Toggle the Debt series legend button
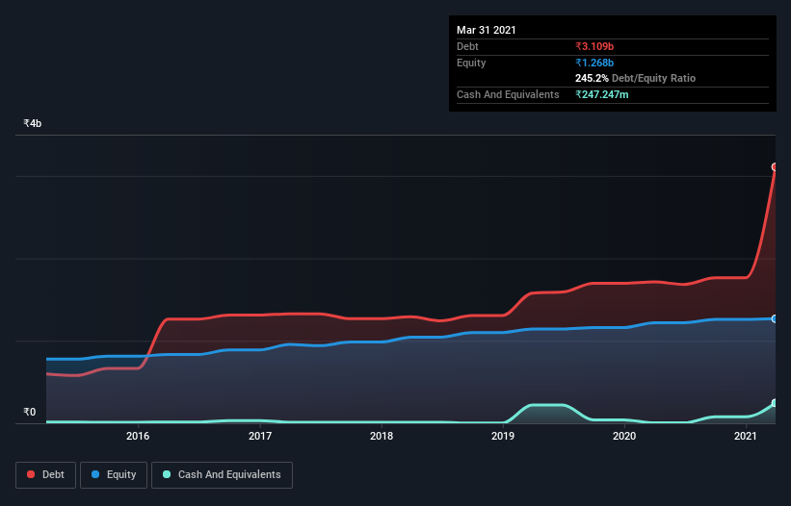791x506 pixels. [46, 475]
